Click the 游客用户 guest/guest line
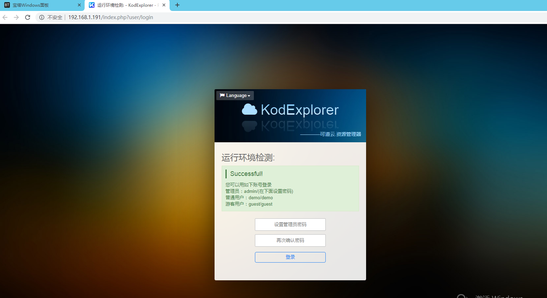The image size is (547, 298). coord(249,204)
